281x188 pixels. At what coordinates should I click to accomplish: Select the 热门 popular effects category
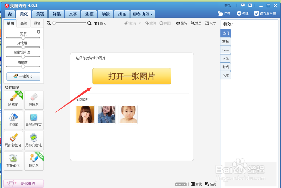(225, 33)
